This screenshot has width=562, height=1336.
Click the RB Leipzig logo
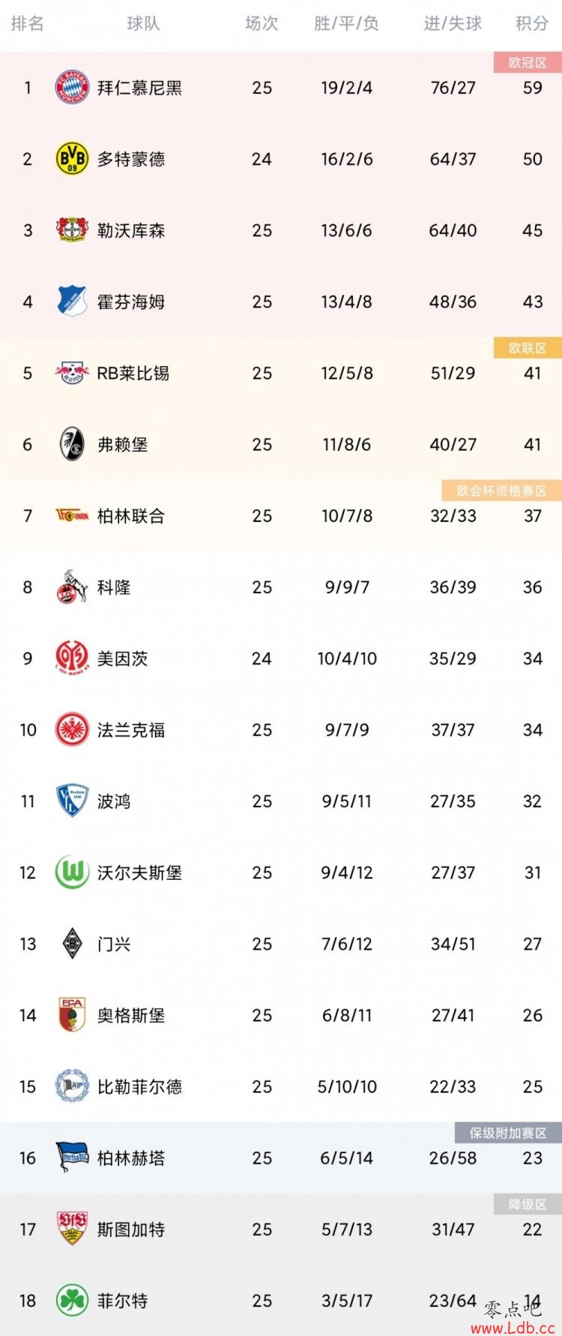coord(72,373)
